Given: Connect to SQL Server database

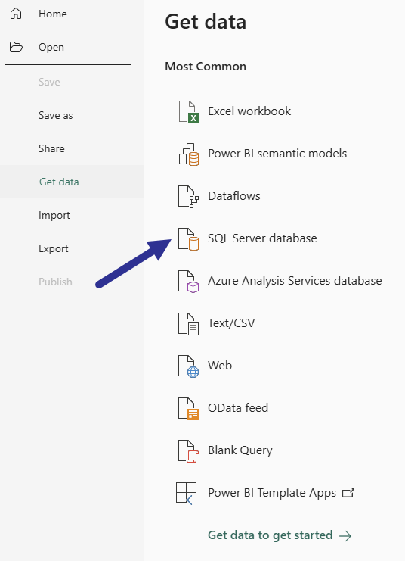Looking at the screenshot, I should [262, 238].
